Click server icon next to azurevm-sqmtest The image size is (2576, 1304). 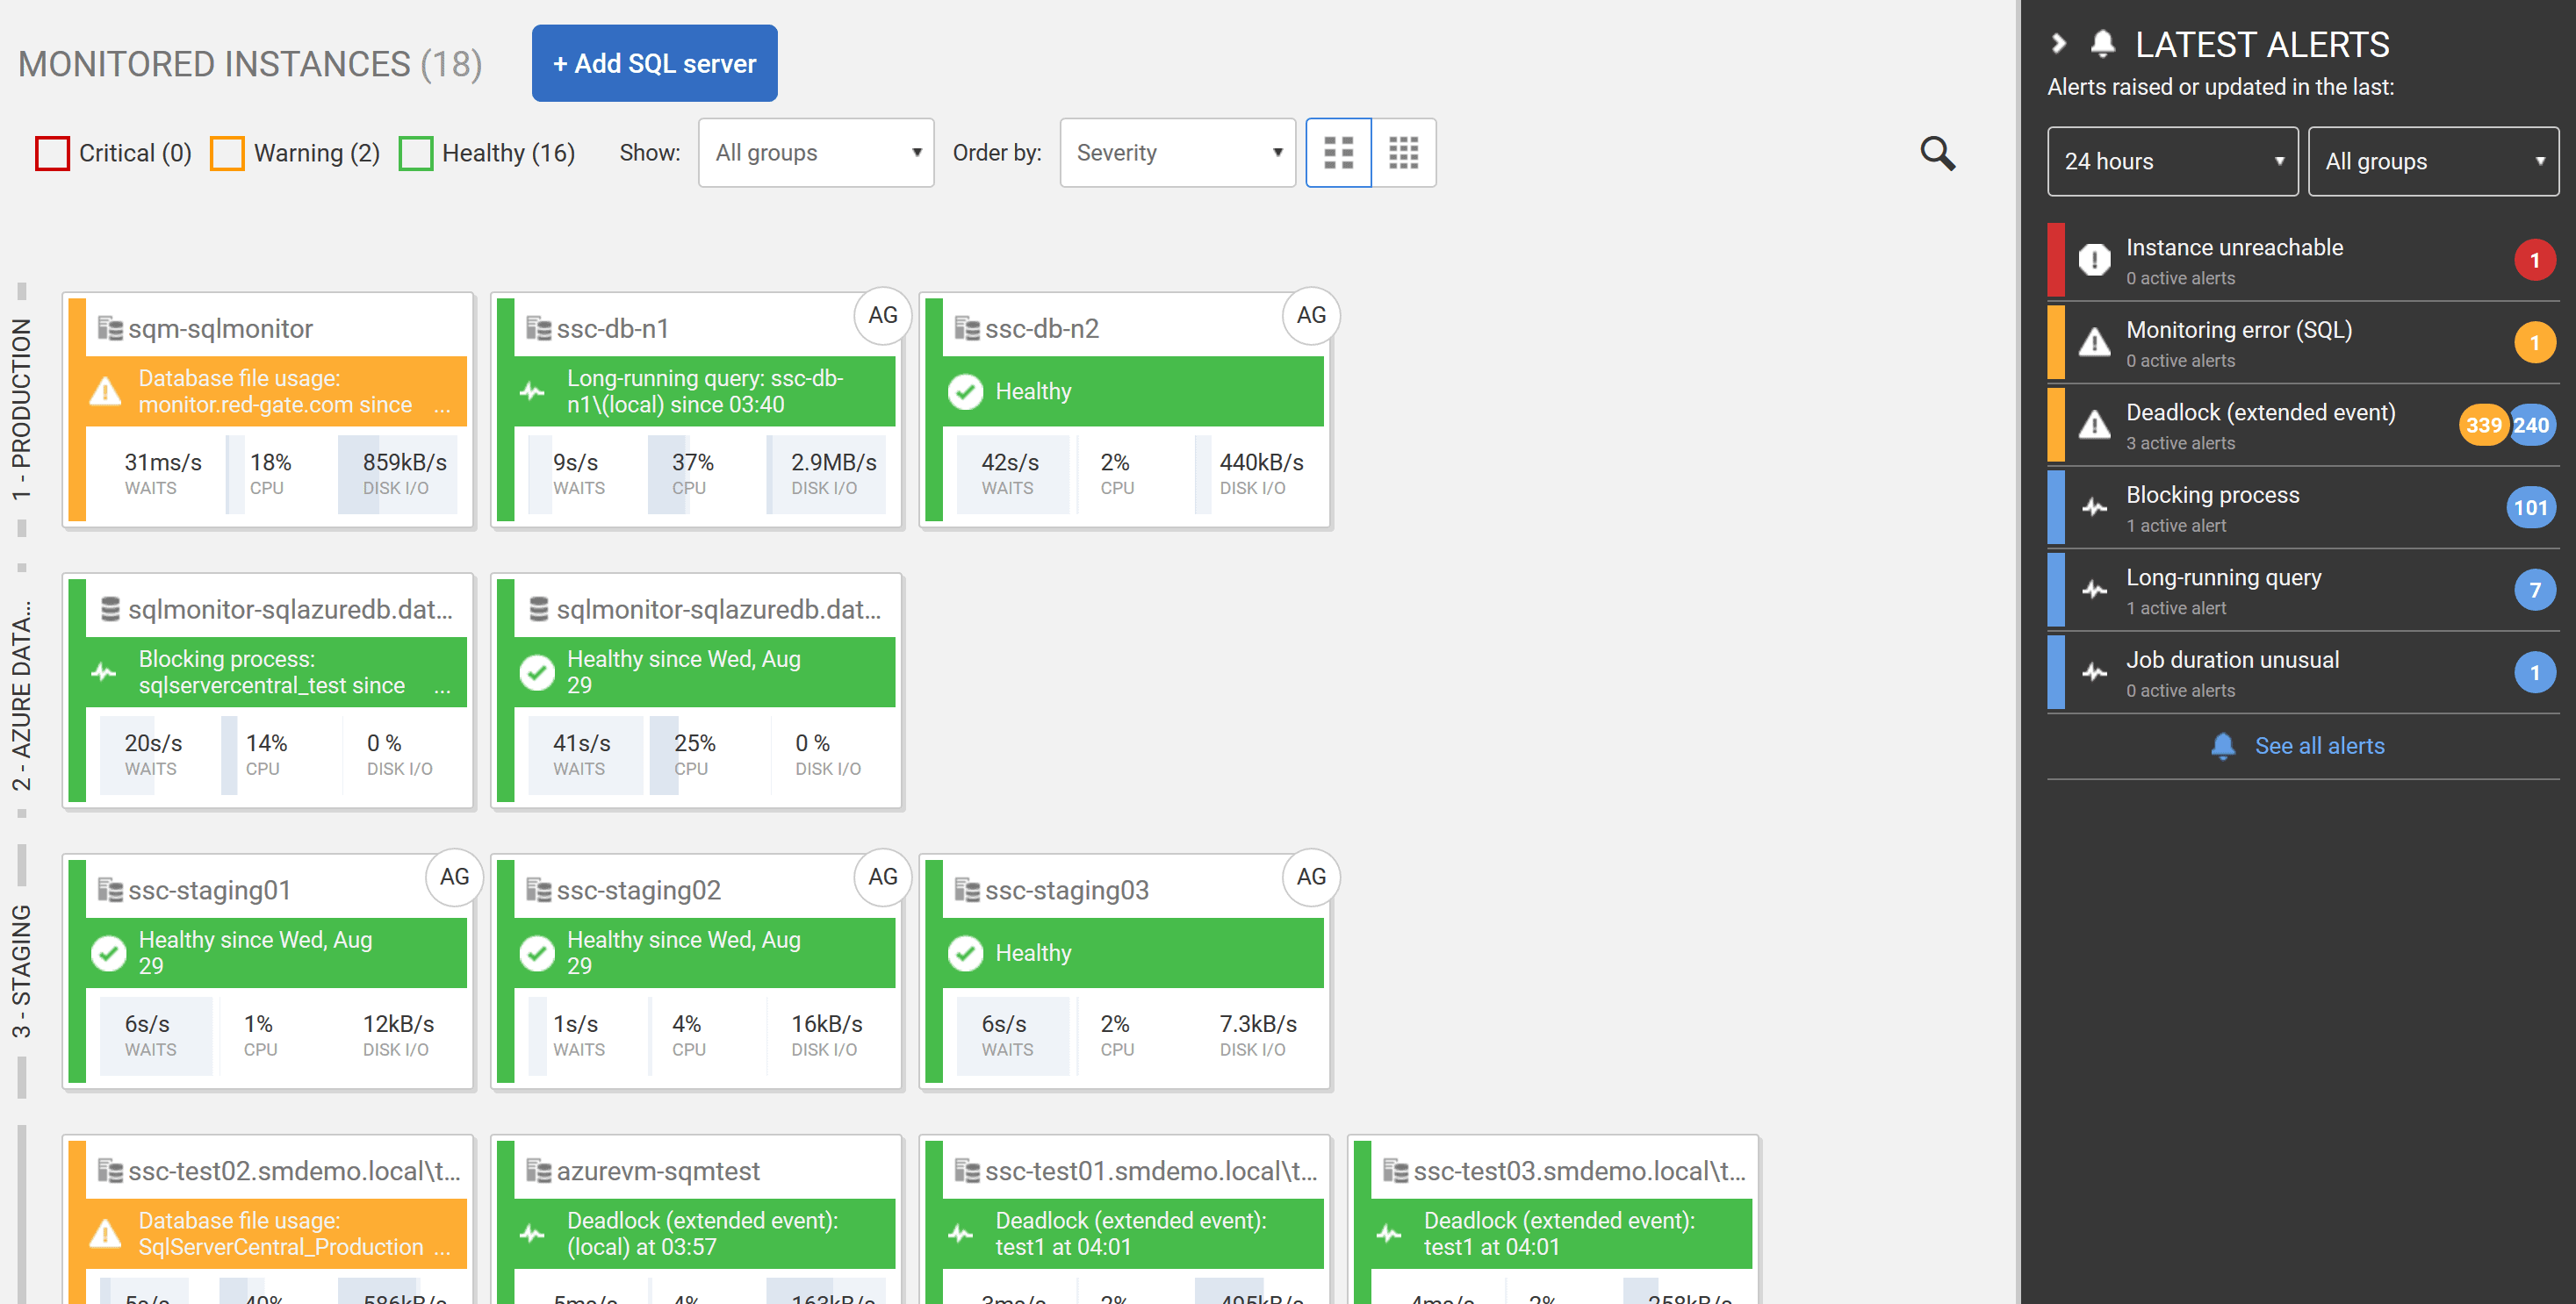click(x=538, y=1171)
